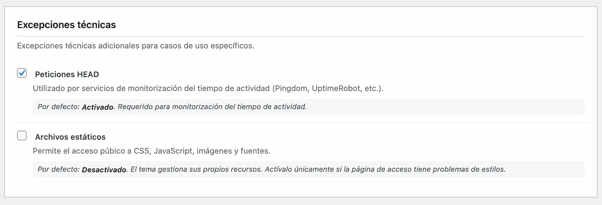The width and height of the screenshot is (602, 205).
Task: Click the Archivos estáticos label text
Action: [70, 137]
